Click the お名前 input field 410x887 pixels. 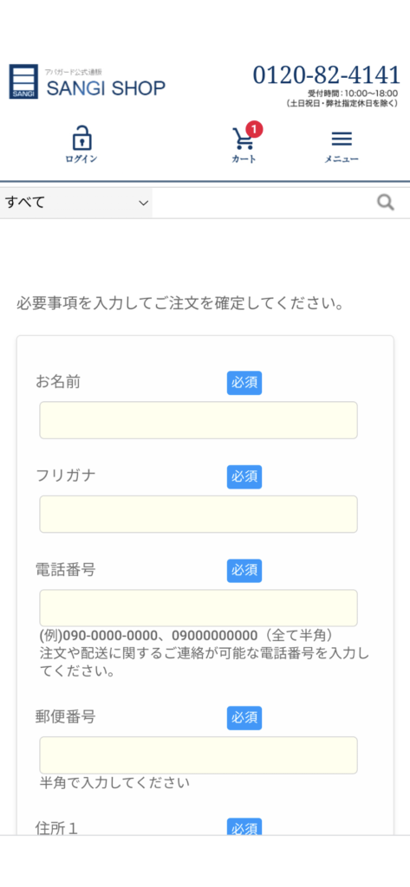(x=198, y=420)
